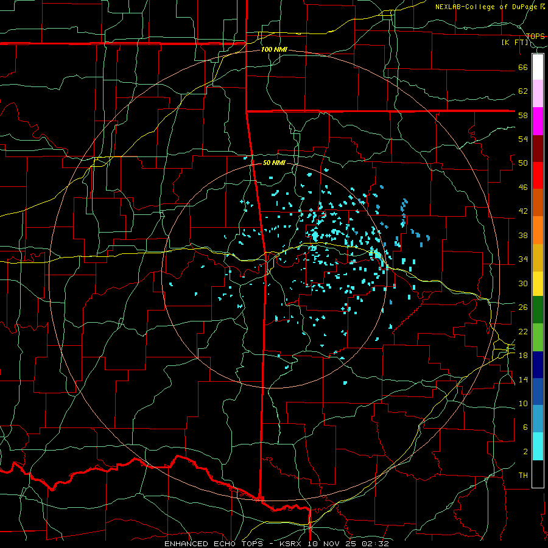Screen dimensions: 548x548
Task: Select the yellow legend swatch
Action: pos(538,283)
